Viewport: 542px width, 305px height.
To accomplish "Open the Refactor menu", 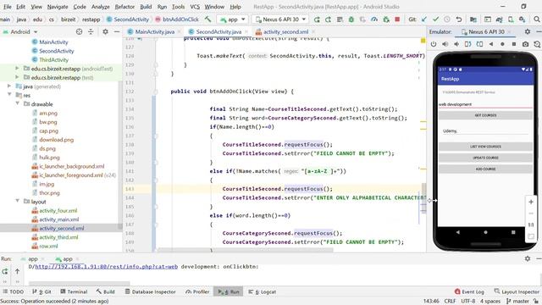I will tap(124, 7).
